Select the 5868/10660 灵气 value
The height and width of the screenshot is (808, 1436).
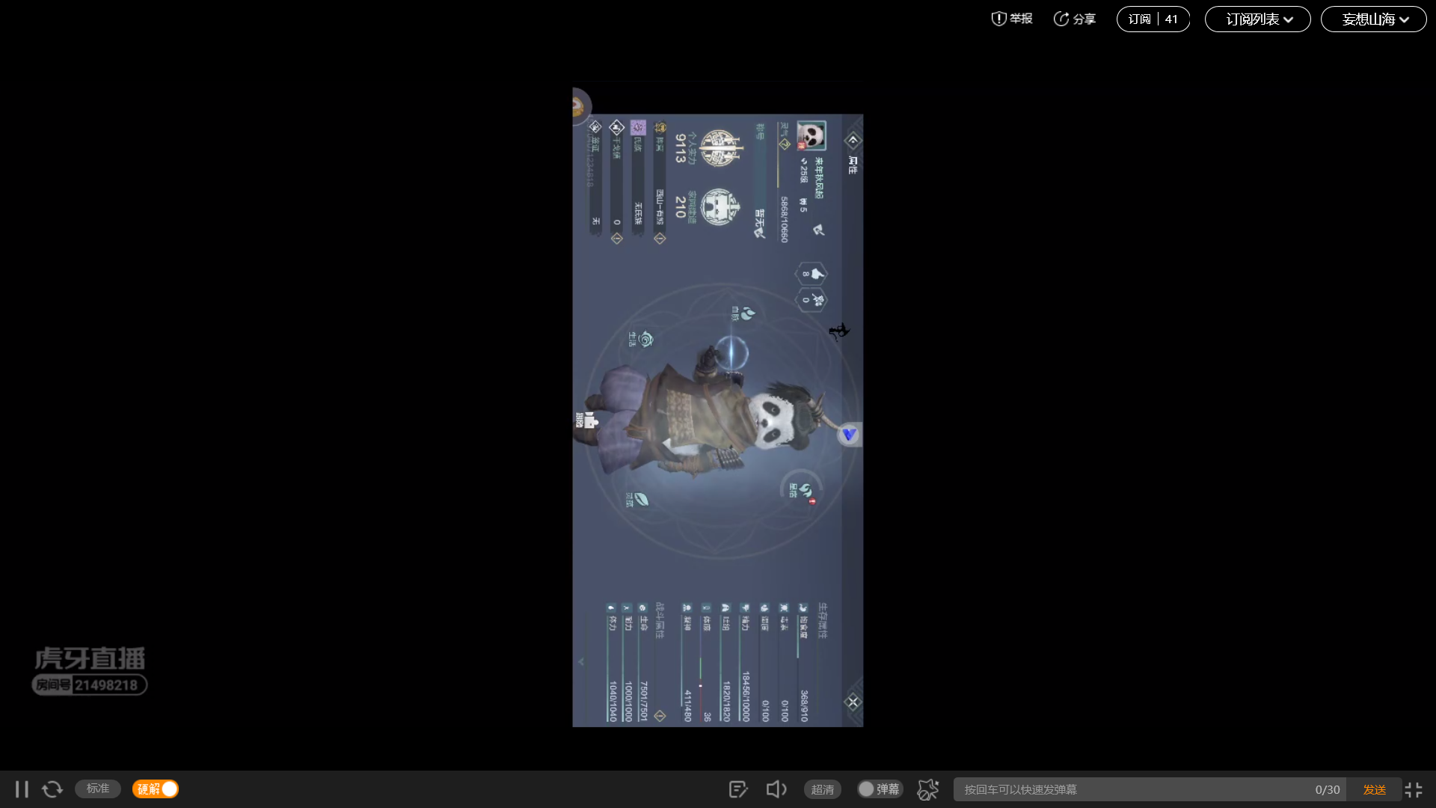[784, 219]
